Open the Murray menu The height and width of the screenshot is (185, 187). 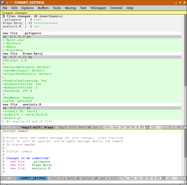(70, 8)
